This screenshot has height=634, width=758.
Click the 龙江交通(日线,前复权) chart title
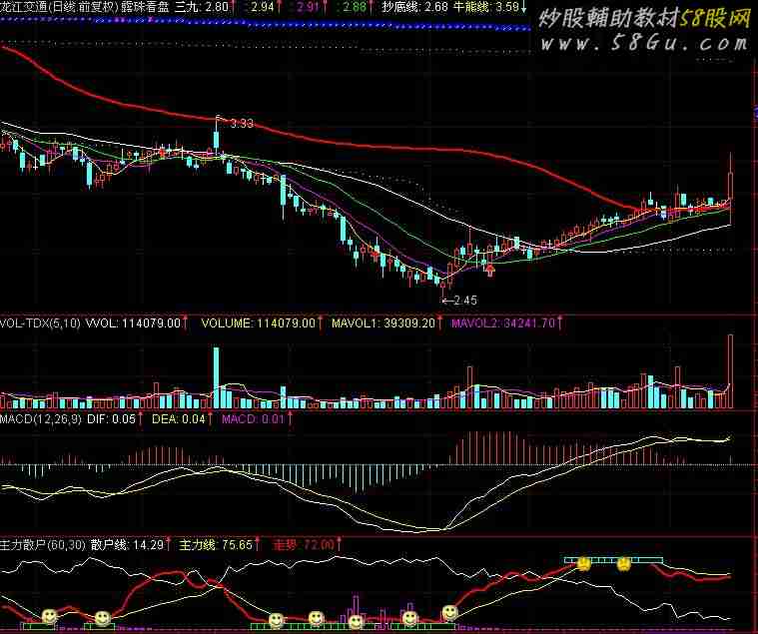click(x=62, y=6)
